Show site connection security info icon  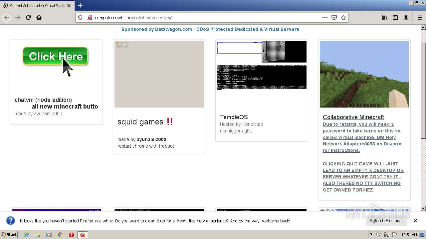click(90, 18)
